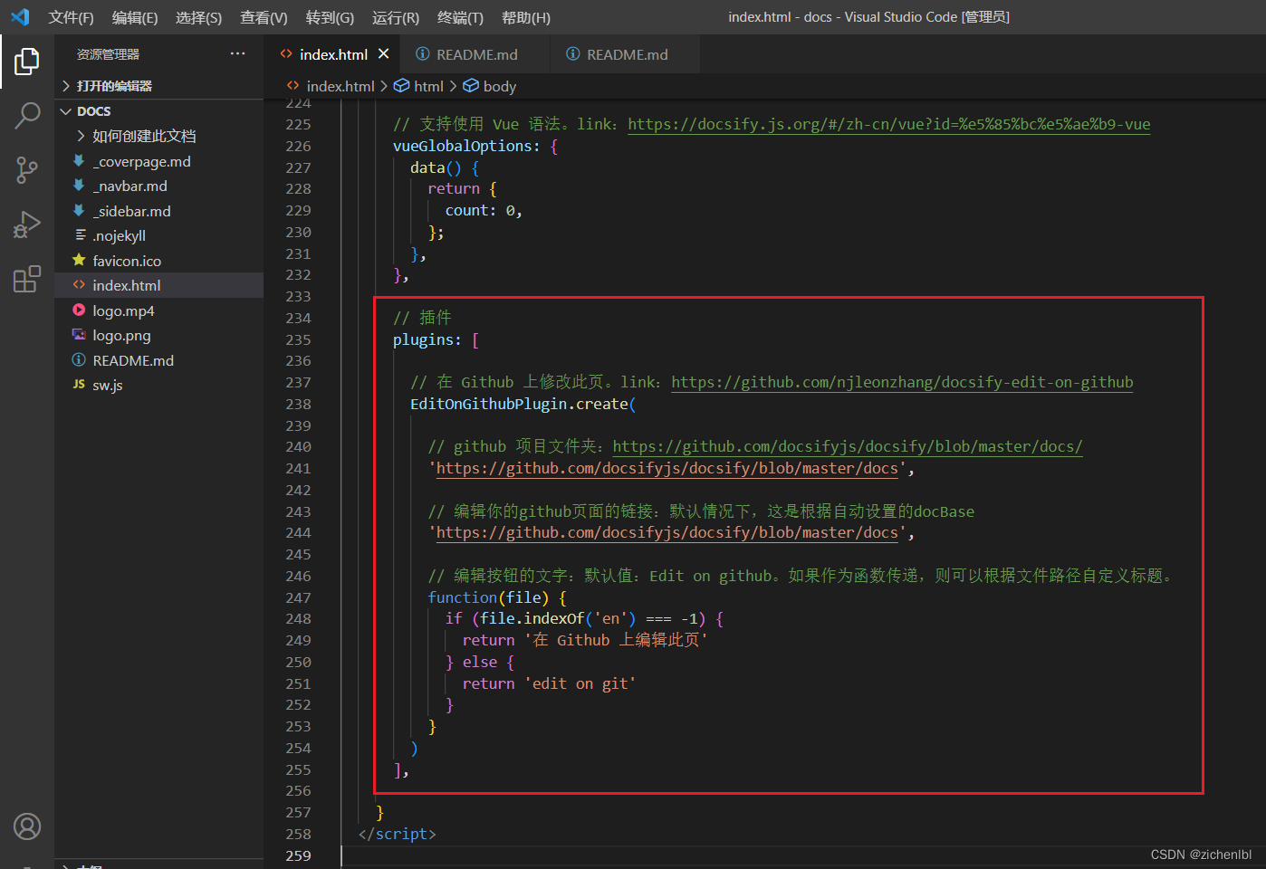This screenshot has width=1266, height=869.
Task: Click the 'function(file) {' text
Action: pos(496,597)
